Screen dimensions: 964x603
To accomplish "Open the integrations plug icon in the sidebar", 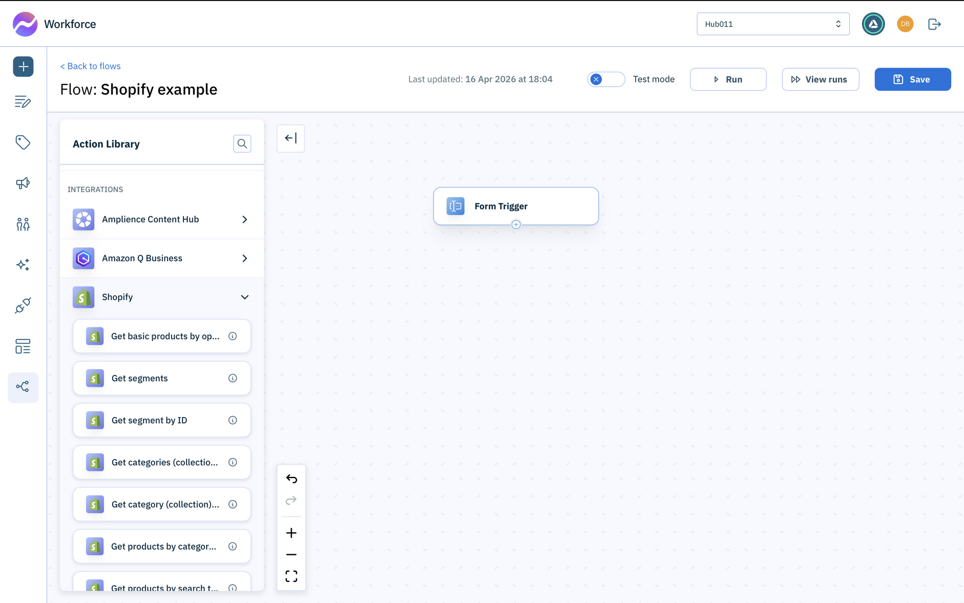I will [23, 305].
